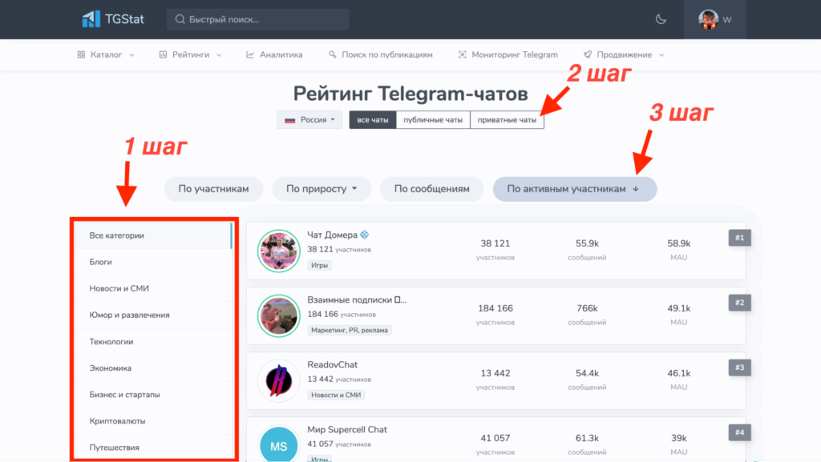Sort by По активным участникам

(574, 189)
